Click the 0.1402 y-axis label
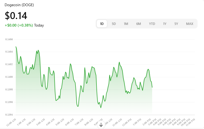The height and width of the screenshot is (129, 204). coord(9,64)
